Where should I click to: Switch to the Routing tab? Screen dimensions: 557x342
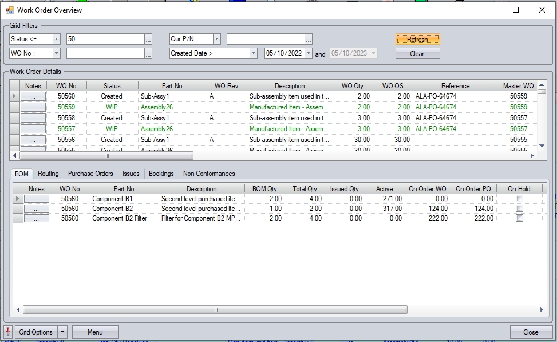coord(48,174)
